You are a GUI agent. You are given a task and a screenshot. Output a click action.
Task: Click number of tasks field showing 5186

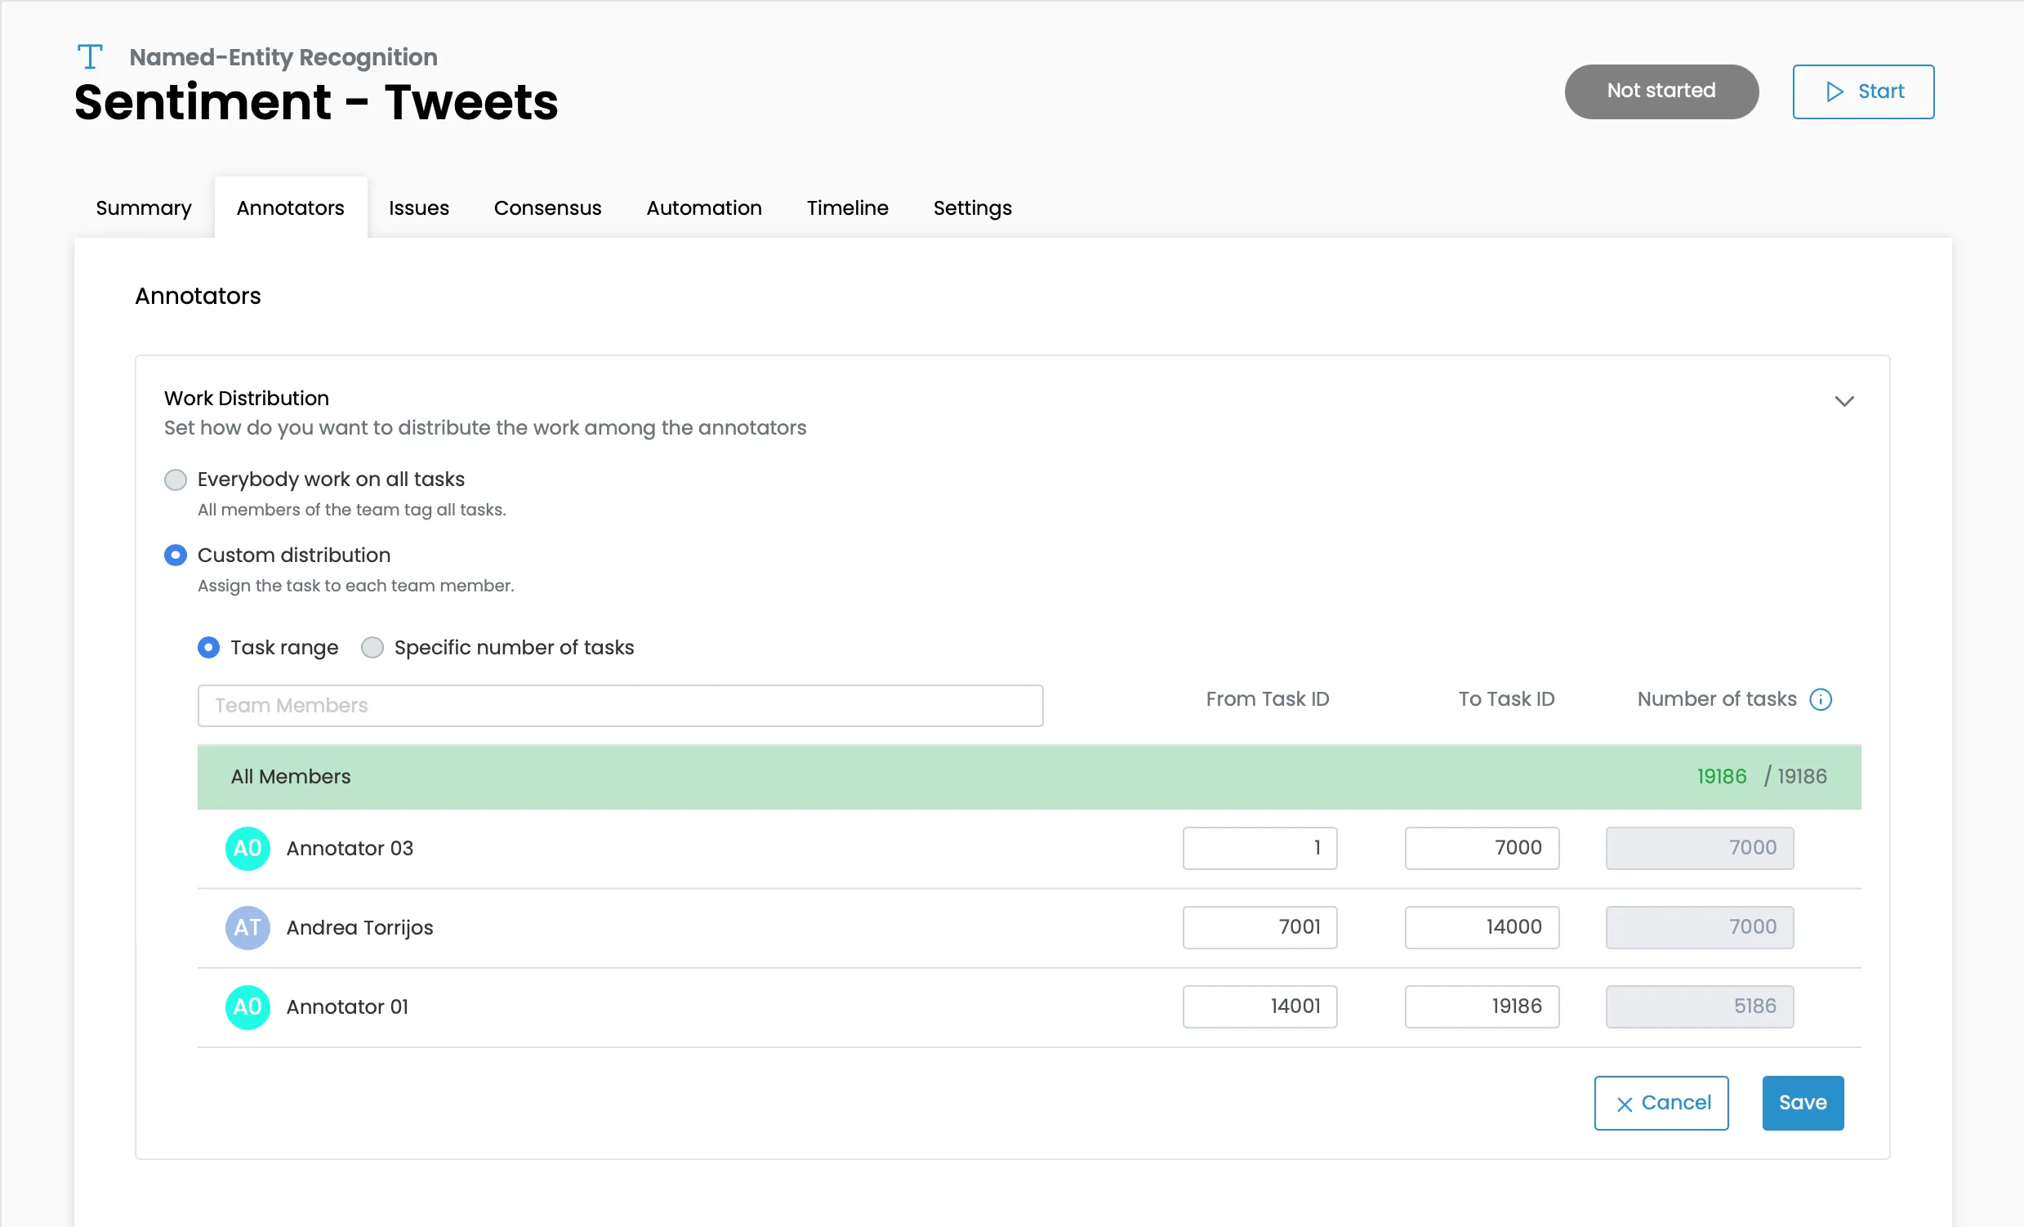[1700, 1006]
